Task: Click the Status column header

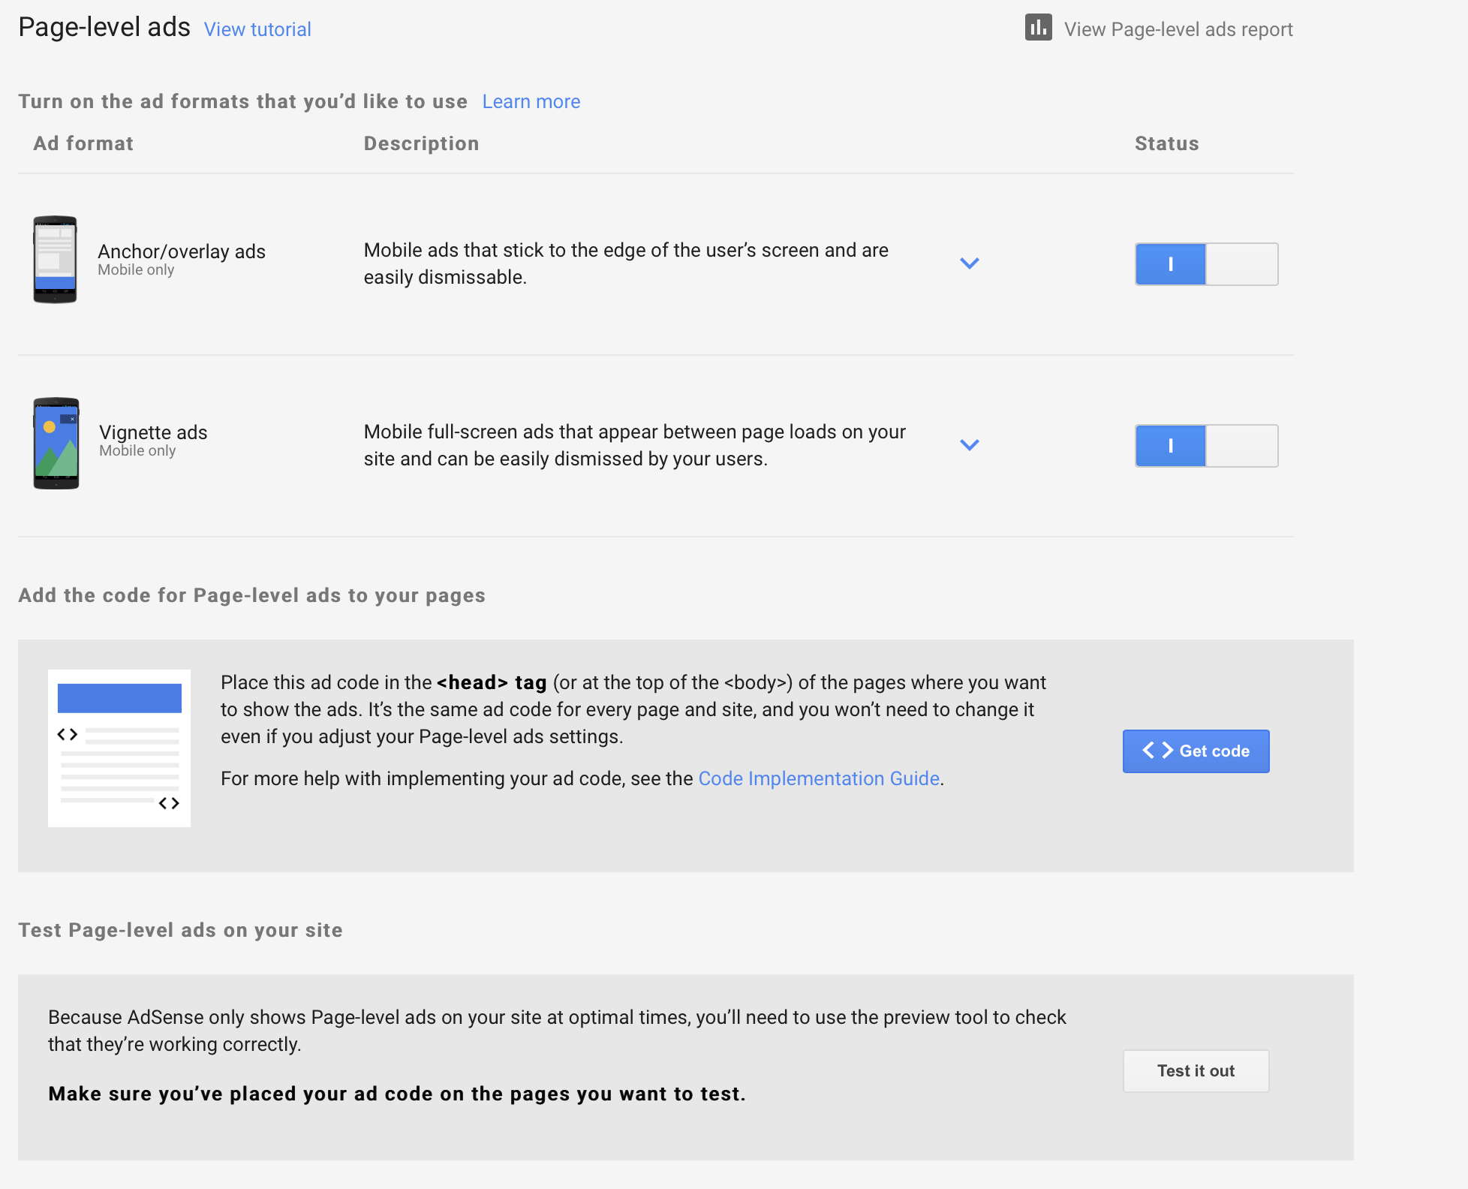Action: (1166, 143)
